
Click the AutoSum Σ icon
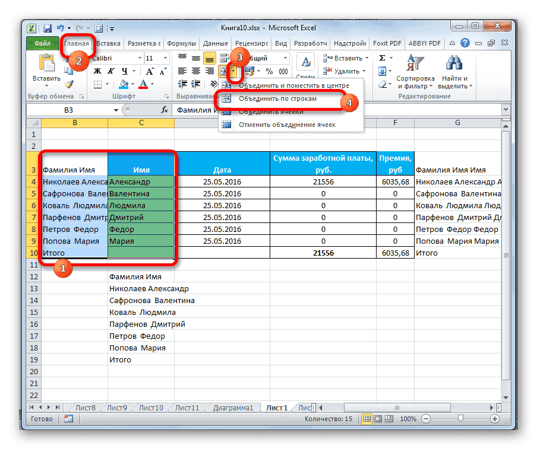click(381, 58)
